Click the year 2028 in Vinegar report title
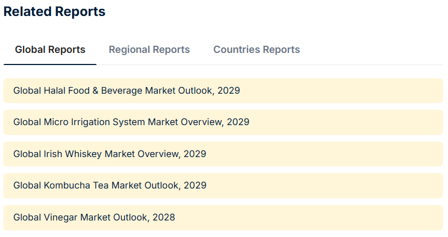 pos(163,217)
